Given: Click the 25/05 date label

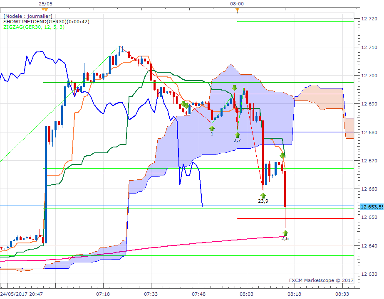Looking at the screenshot, I should [x=45, y=4].
